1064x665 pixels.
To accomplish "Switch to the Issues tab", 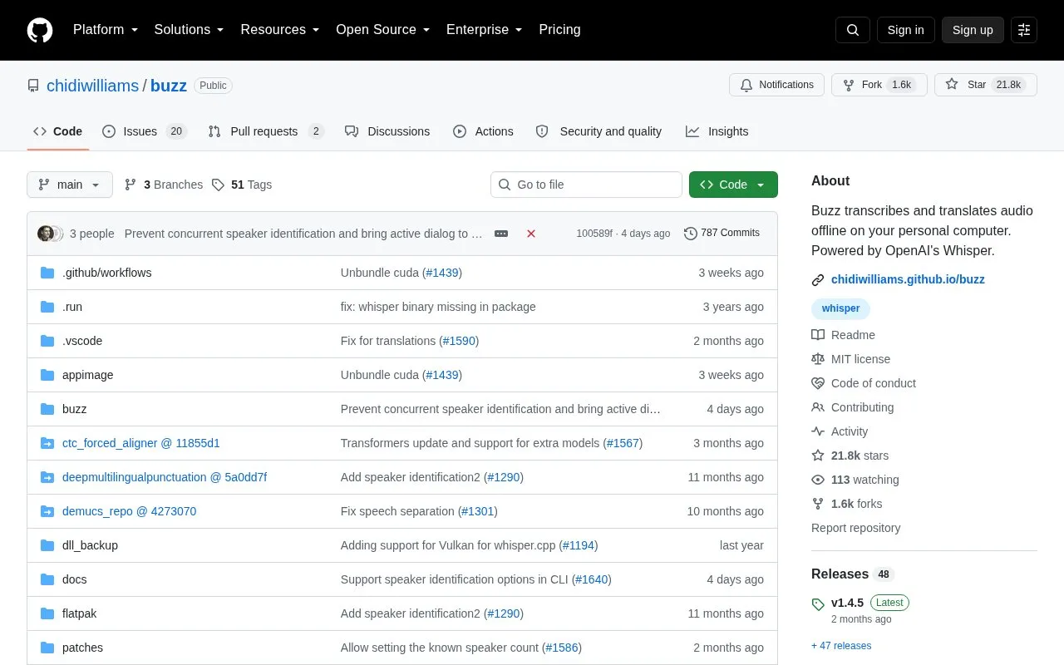I will [145, 131].
